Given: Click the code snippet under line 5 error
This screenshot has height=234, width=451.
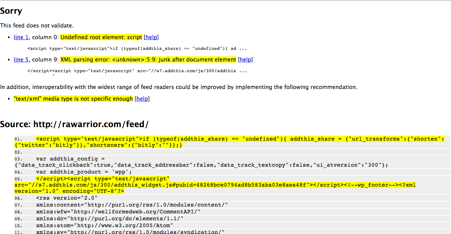Looking at the screenshot, I should click(x=137, y=71).
